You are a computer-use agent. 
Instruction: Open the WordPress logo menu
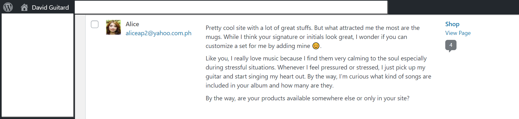pyautogui.click(x=8, y=7)
